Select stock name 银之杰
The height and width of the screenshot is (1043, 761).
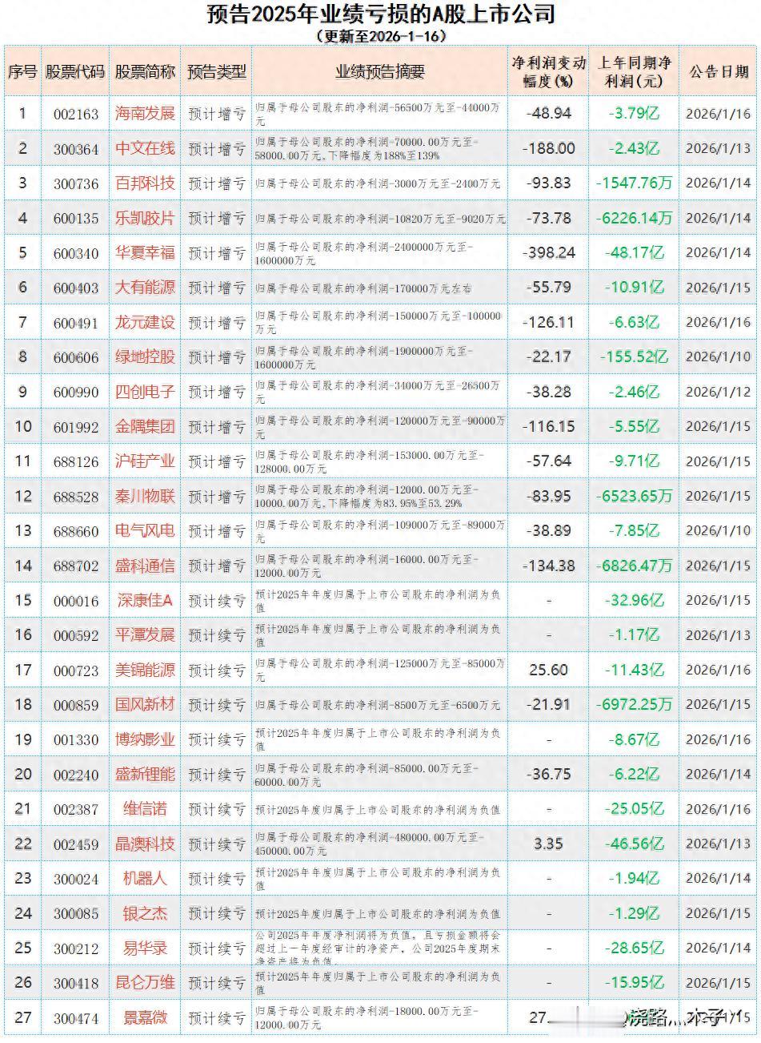[x=145, y=913]
